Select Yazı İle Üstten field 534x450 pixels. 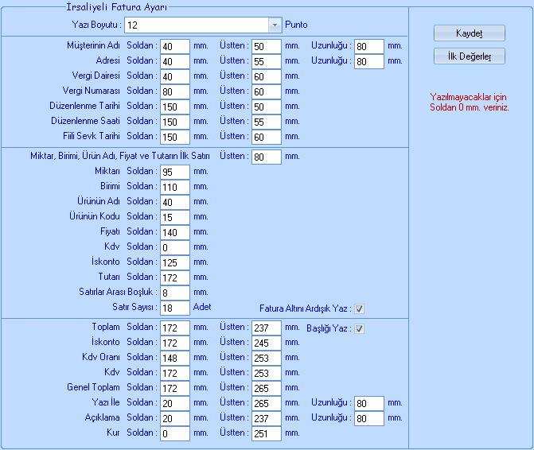click(267, 403)
